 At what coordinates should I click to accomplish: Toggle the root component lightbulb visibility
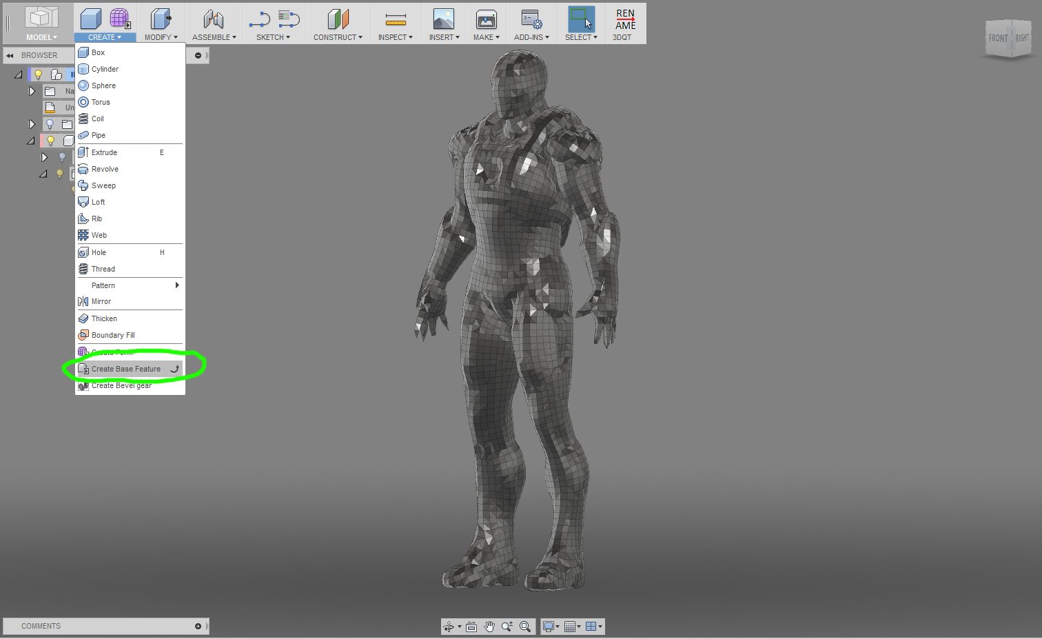click(39, 74)
